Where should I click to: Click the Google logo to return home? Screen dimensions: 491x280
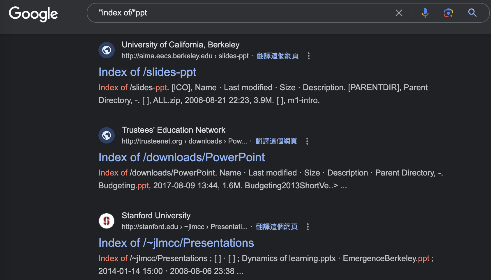(x=33, y=14)
